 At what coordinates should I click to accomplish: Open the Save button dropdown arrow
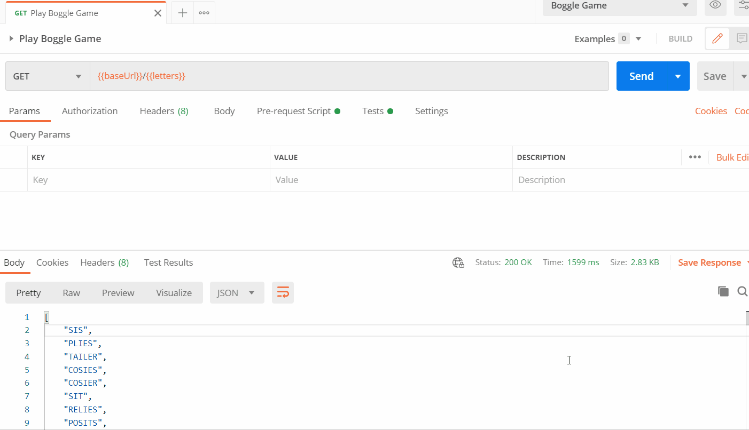[x=743, y=76]
